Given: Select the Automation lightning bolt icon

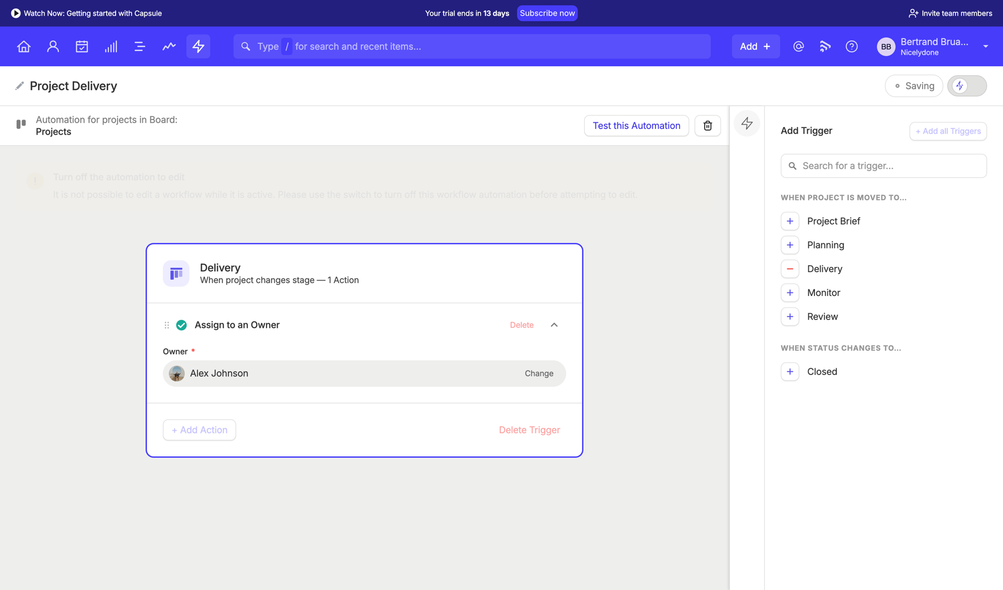Looking at the screenshot, I should click(x=197, y=46).
